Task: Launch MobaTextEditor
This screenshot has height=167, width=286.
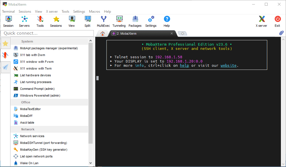Action: tap(49, 109)
